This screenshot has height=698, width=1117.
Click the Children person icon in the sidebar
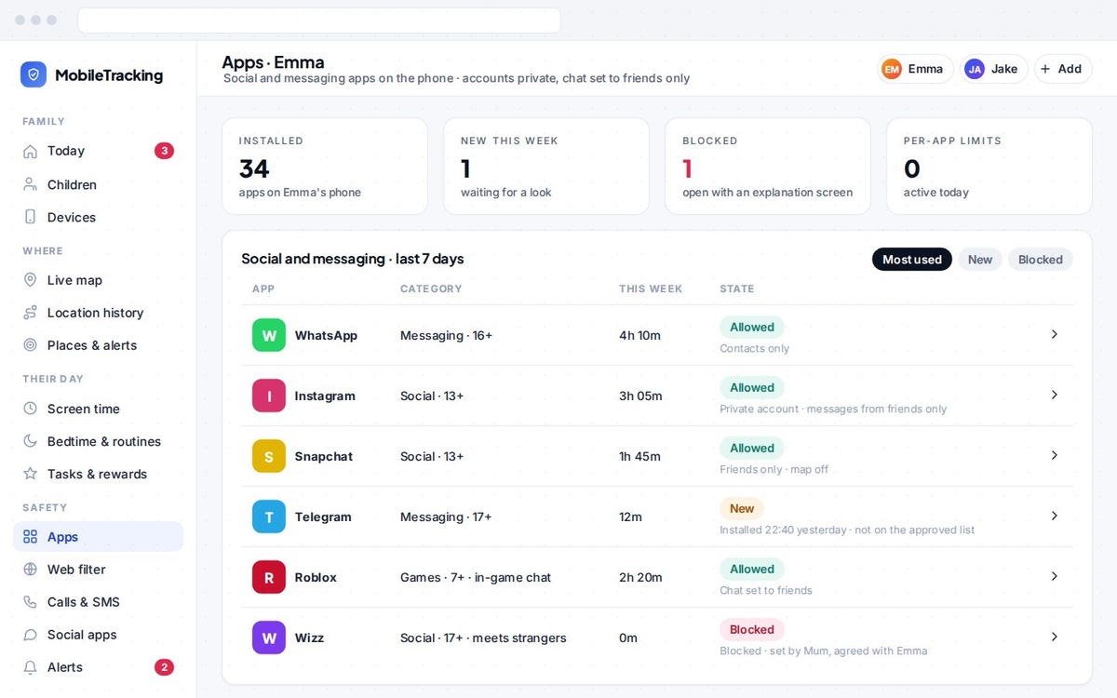(30, 184)
